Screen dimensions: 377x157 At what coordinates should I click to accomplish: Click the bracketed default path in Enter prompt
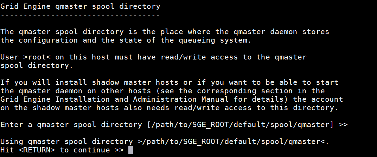click(240, 125)
